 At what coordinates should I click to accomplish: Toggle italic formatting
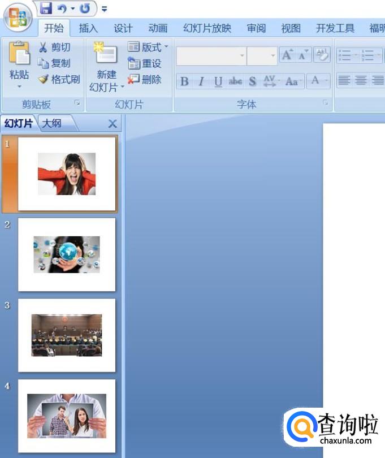point(201,81)
